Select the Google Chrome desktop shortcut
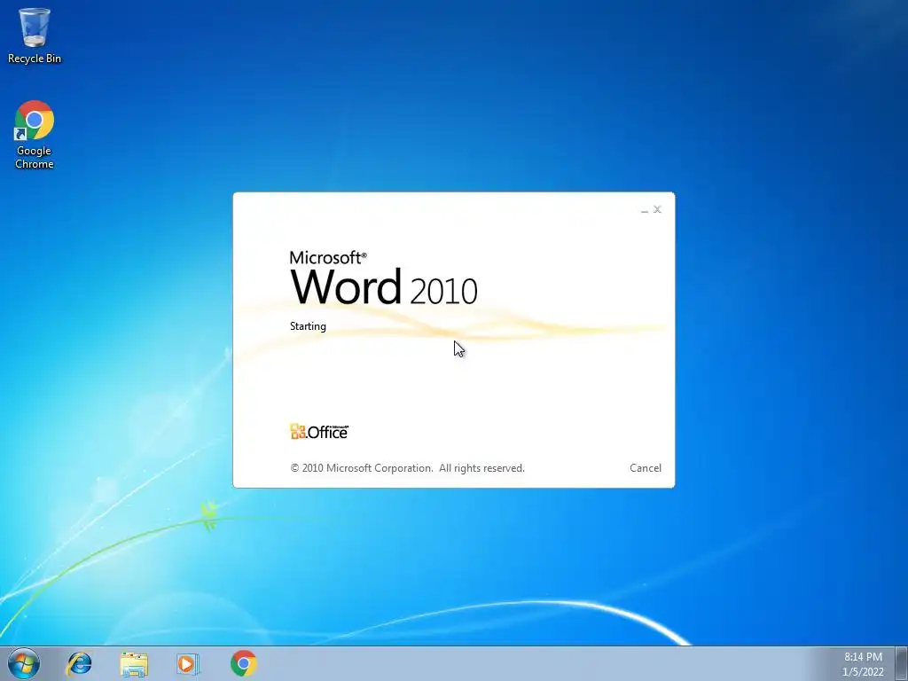 pos(35,135)
